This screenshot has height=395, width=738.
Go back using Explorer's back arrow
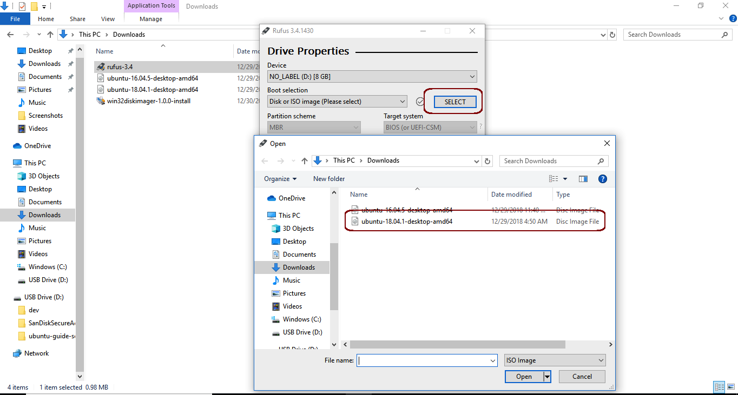coord(10,35)
